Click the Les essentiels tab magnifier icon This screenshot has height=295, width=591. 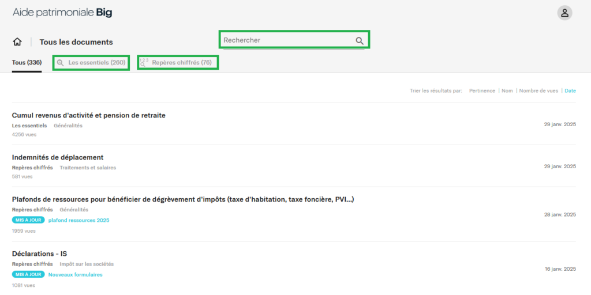61,63
